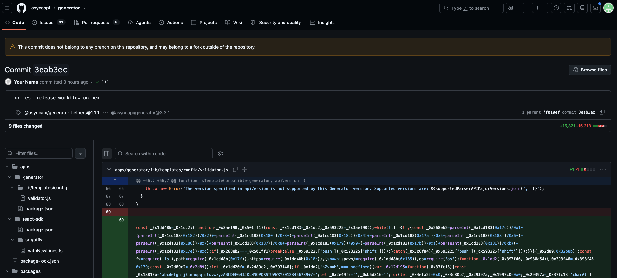Go to the GitHub homepage logo
617x278 pixels.
click(x=22, y=8)
